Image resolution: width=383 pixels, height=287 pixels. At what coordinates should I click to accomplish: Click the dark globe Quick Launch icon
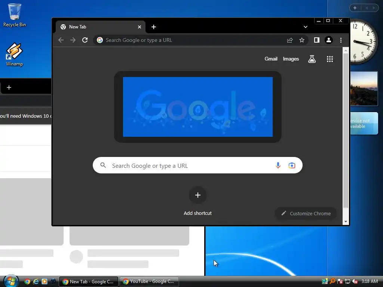click(x=53, y=281)
